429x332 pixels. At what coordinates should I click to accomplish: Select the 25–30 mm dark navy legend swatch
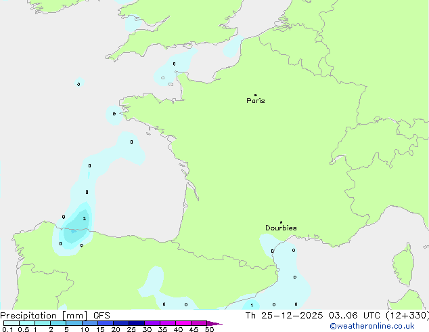(x=137, y=323)
